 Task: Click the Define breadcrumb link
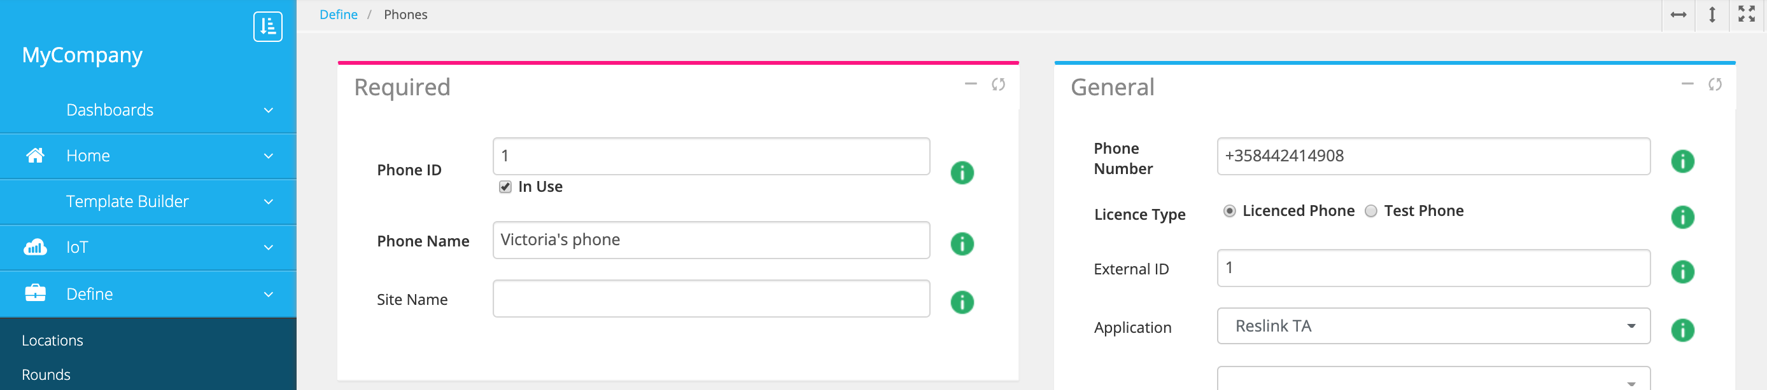(338, 15)
